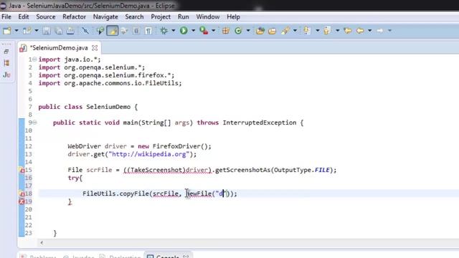Image resolution: width=459 pixels, height=258 pixels.
Task: Open the File menu
Action: click(x=6, y=16)
